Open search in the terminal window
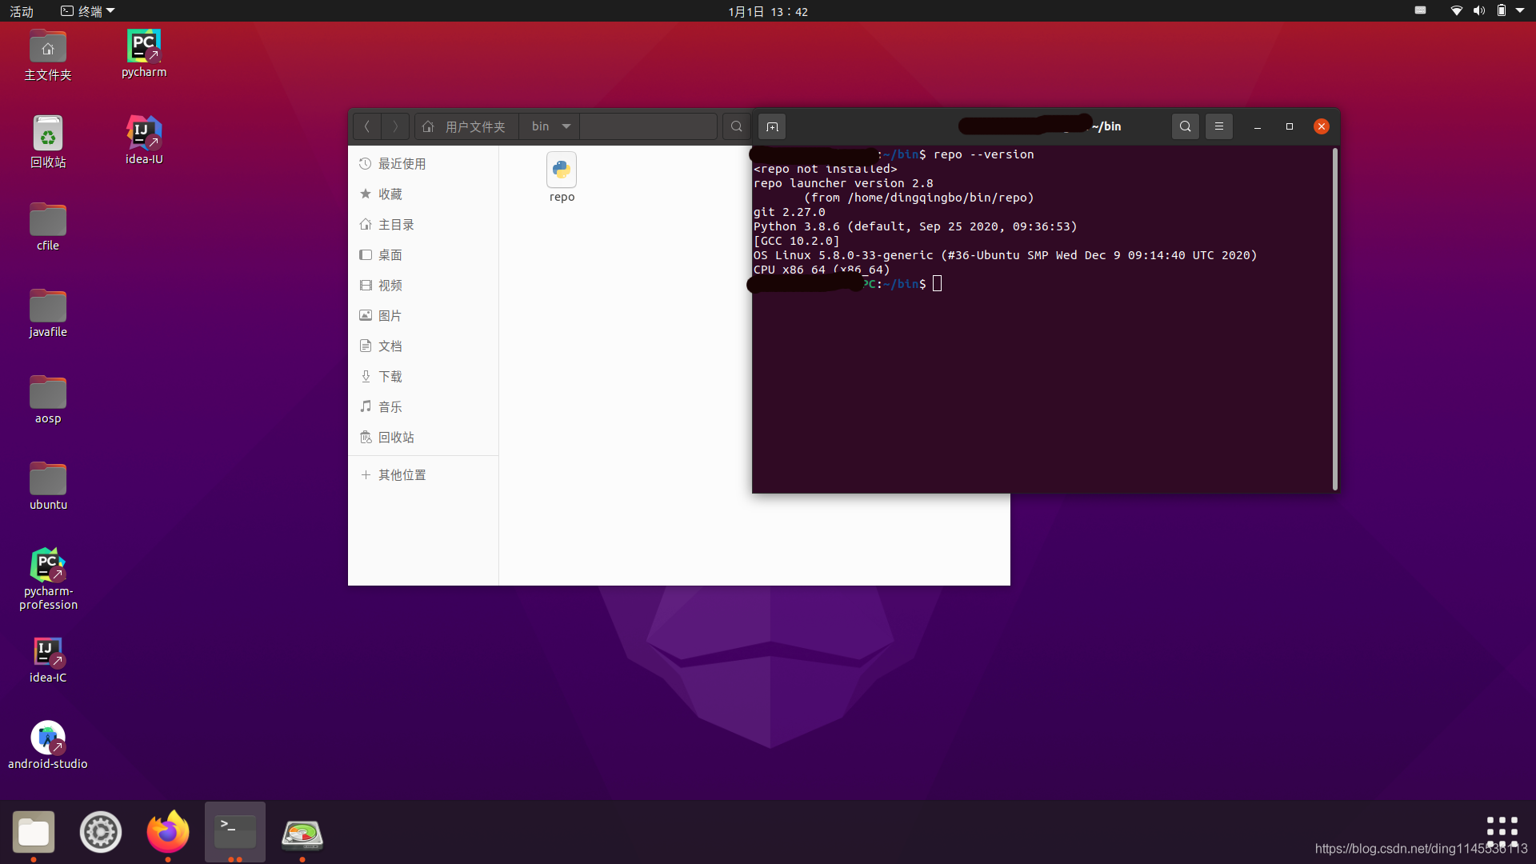1536x864 pixels. click(x=1185, y=126)
